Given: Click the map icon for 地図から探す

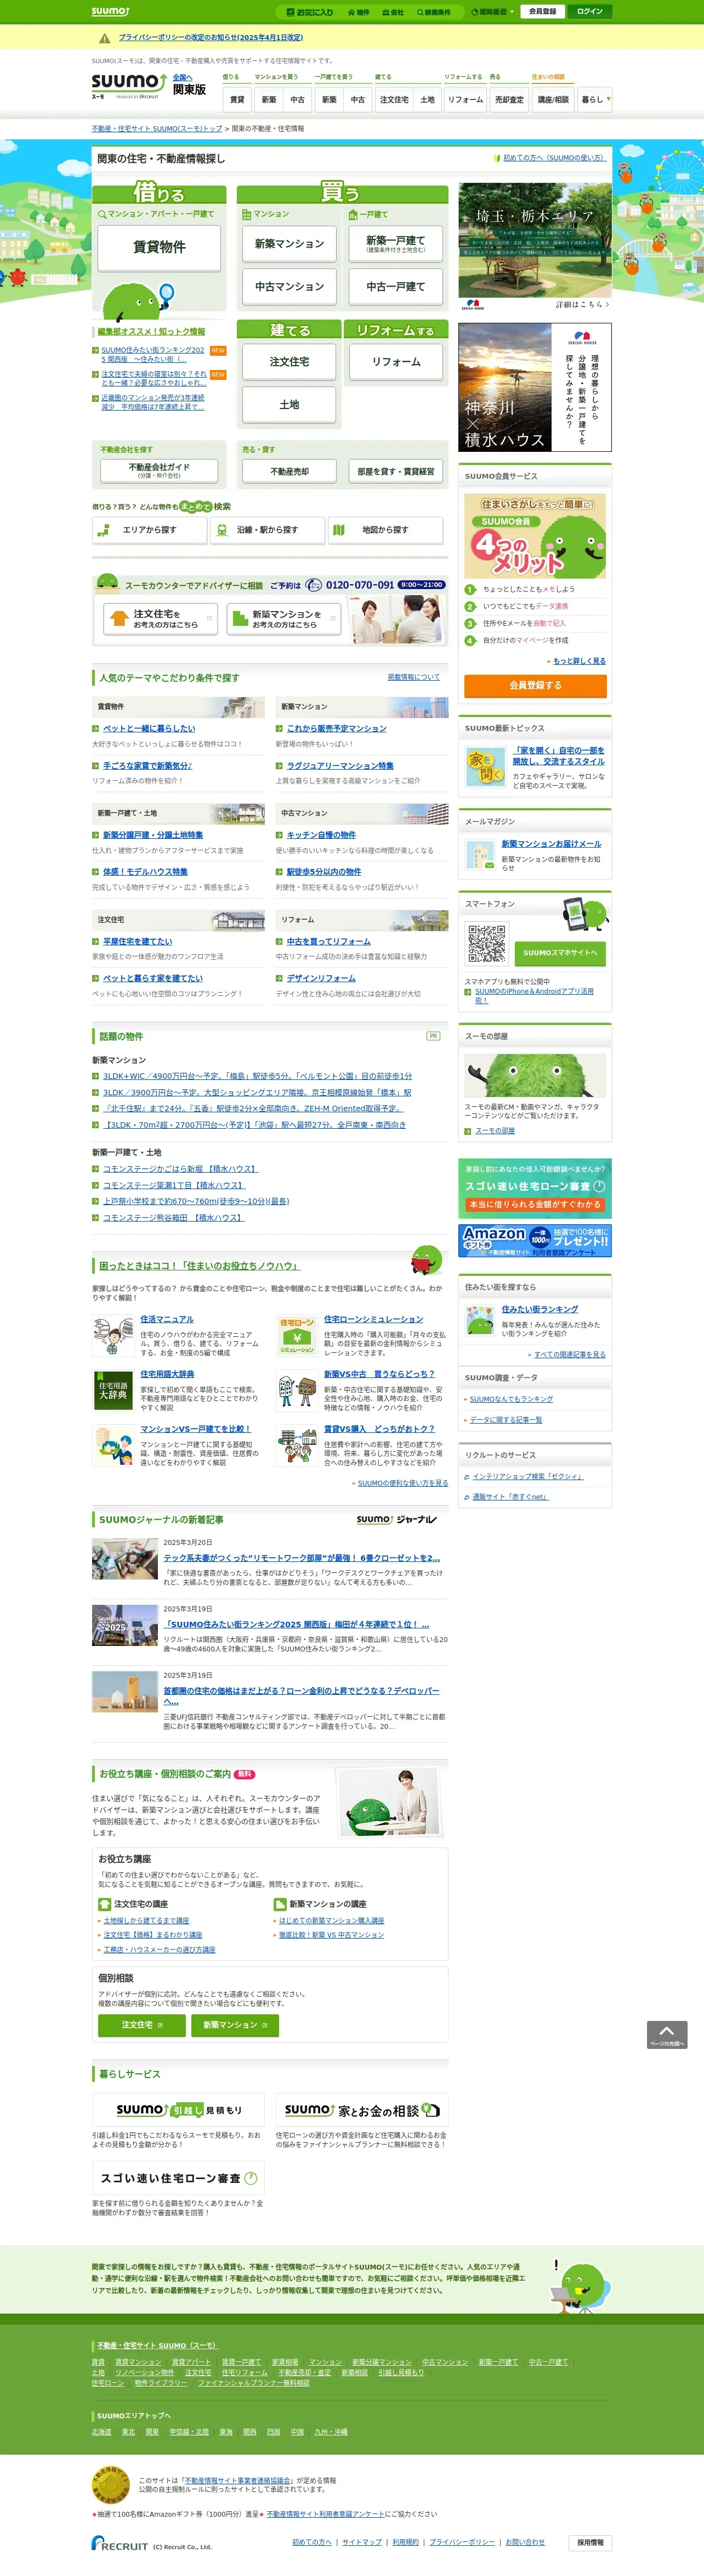Looking at the screenshot, I should 338,530.
